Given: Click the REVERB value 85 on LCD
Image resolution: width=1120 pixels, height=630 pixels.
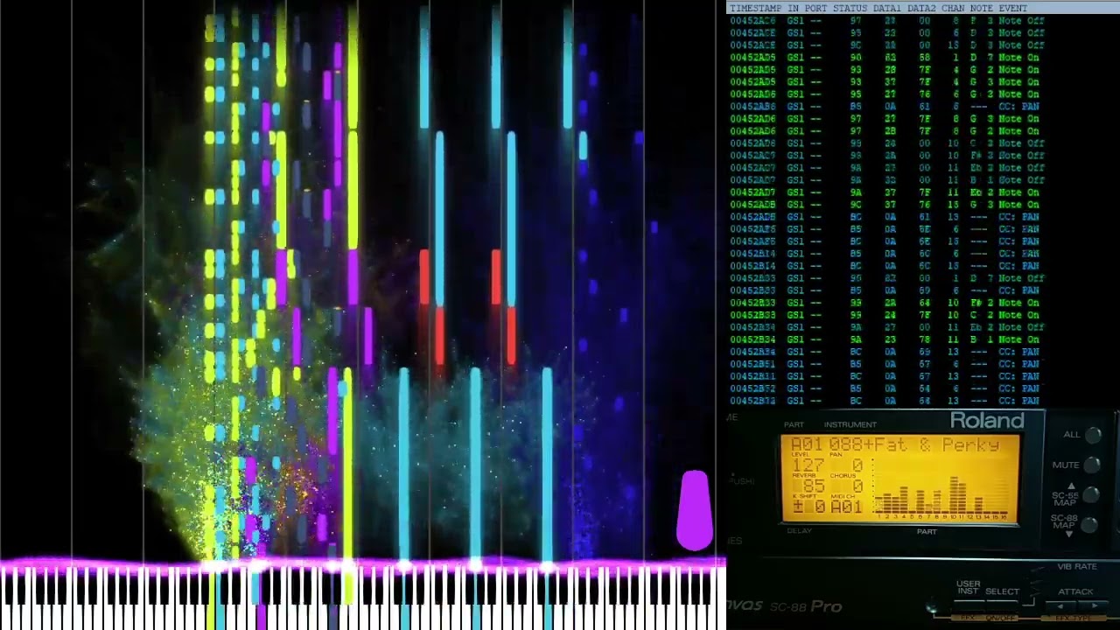Looking at the screenshot, I should pos(814,486).
